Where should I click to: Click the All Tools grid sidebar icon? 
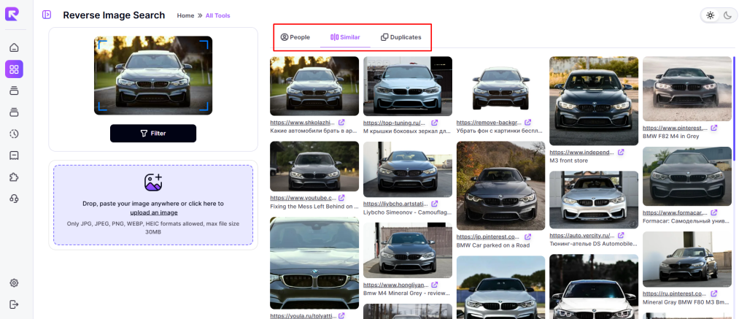tap(14, 69)
